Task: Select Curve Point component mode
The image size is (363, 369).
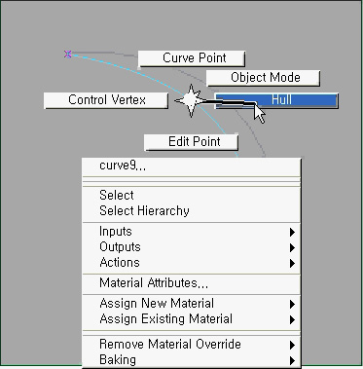Action: click(192, 58)
